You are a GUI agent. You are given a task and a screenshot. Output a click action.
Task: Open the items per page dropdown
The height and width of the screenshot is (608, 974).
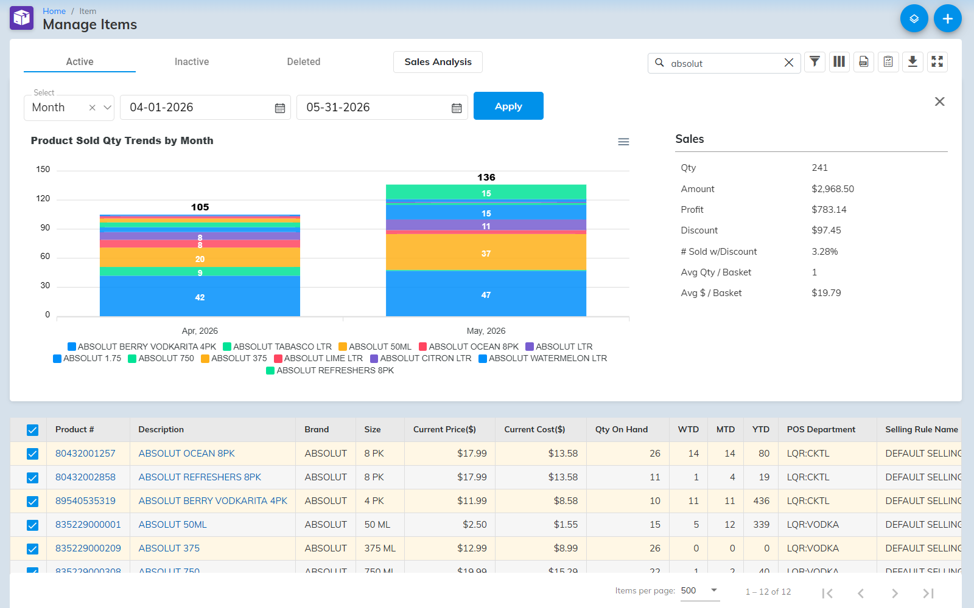(700, 591)
